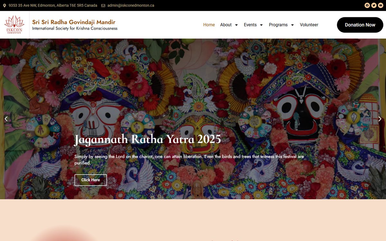This screenshot has height=241, width=386.
Task: Click 'International Society for Krishna Consciousness' tagline
Action: 75,28
